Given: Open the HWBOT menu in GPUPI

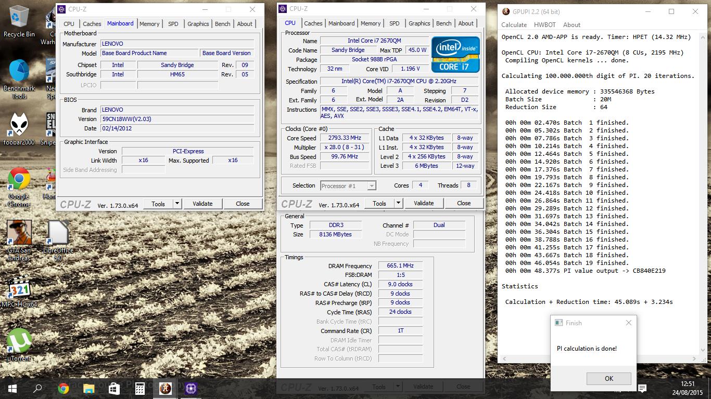Looking at the screenshot, I should click(545, 25).
